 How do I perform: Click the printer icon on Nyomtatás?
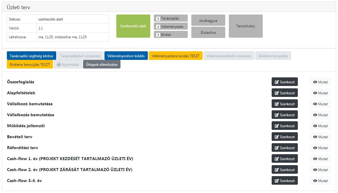coord(59,65)
